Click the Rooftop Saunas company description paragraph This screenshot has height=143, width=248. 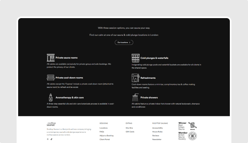(69, 132)
